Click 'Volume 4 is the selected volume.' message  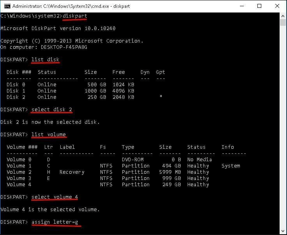click(x=50, y=210)
